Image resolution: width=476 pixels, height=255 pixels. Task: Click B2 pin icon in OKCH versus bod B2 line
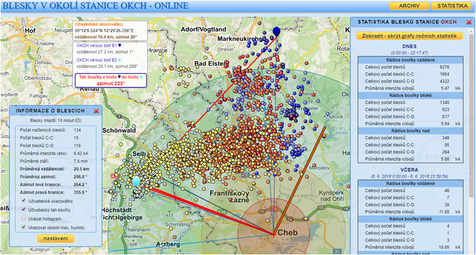(x=120, y=60)
